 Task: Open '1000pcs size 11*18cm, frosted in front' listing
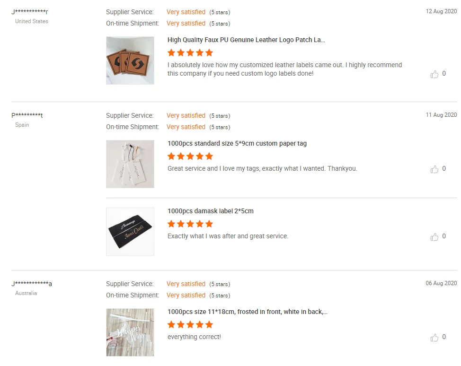(x=248, y=312)
